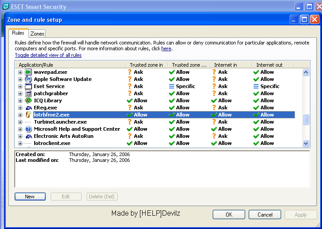This screenshot has width=322, height=229.
Task: Click the rules list scroll down arrow
Action: [x=306, y=143]
